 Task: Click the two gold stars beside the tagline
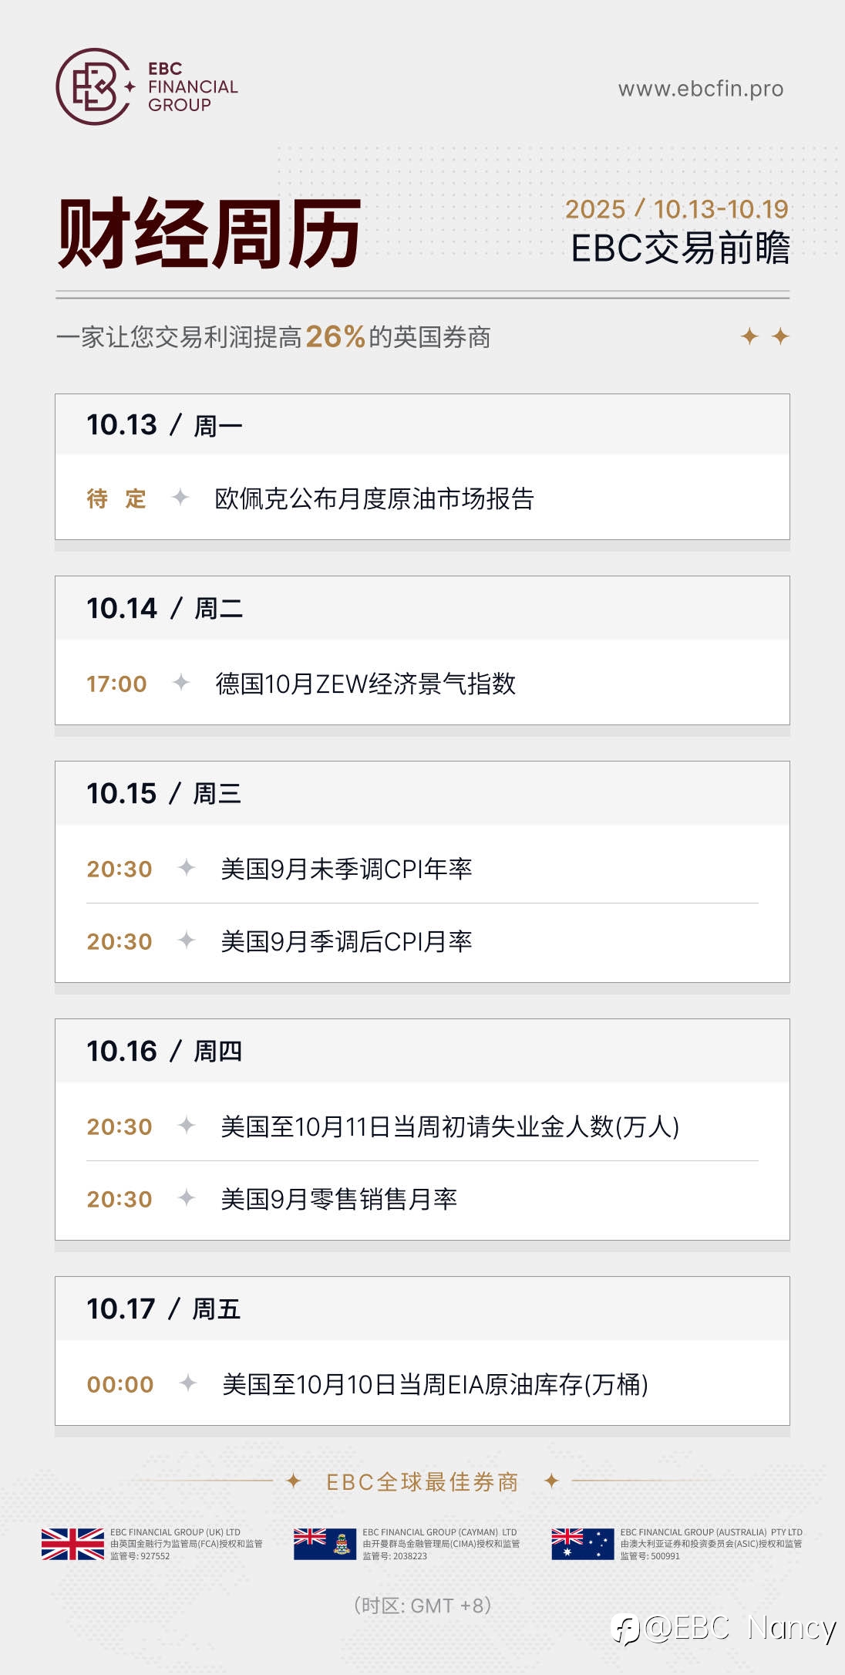click(765, 336)
